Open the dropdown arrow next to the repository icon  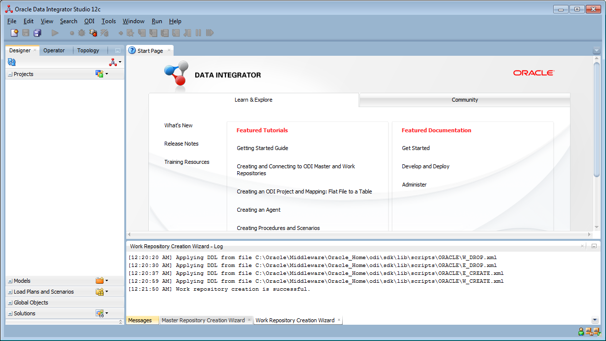120,63
